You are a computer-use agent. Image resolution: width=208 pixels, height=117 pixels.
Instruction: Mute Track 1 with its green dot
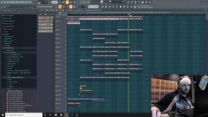tap(66, 19)
